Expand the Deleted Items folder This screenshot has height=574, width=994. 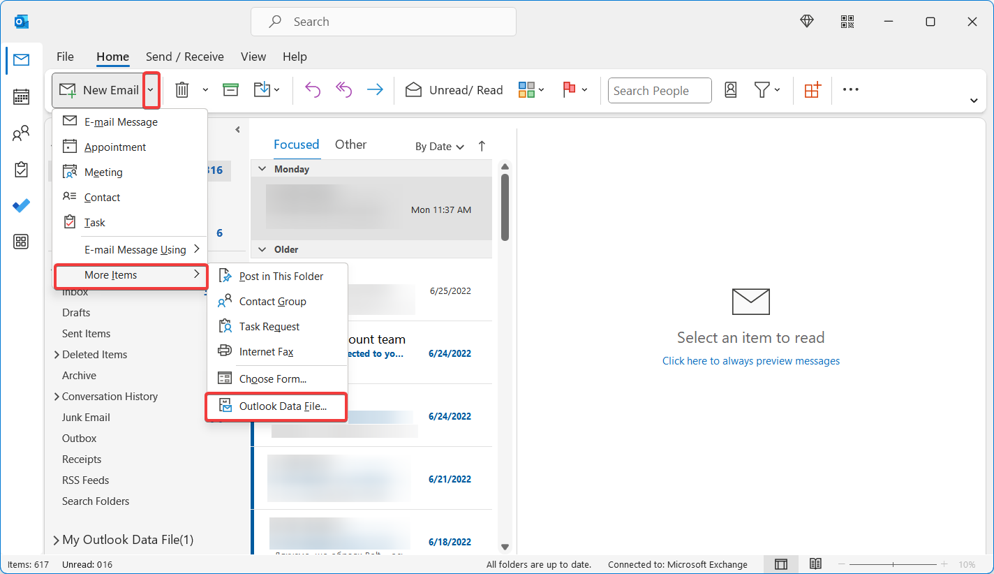[x=57, y=355]
